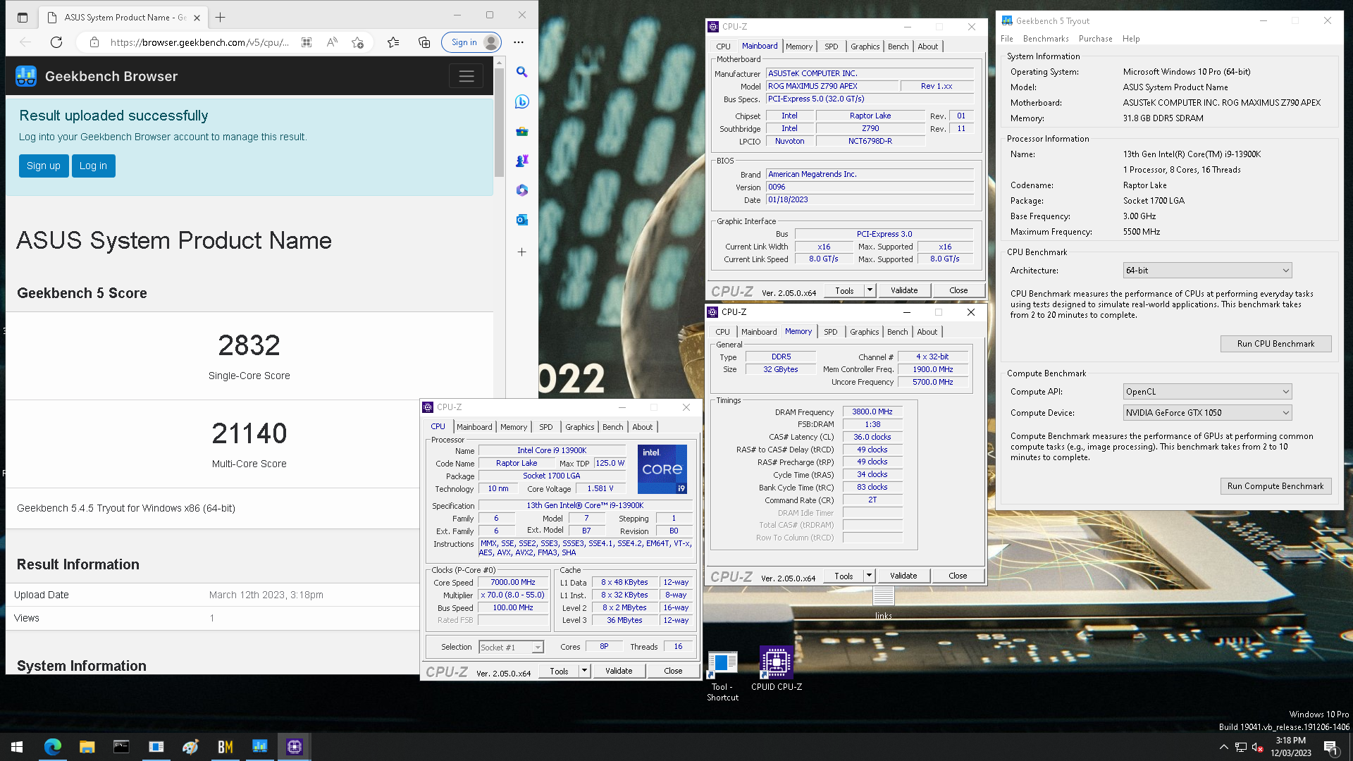
Task: Expand the Compute API OpenCL dropdown
Action: 1206,392
